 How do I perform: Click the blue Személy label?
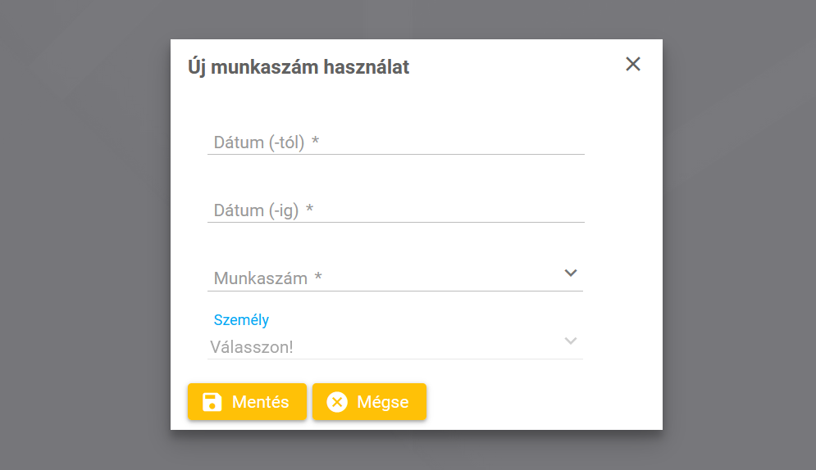pyautogui.click(x=241, y=320)
